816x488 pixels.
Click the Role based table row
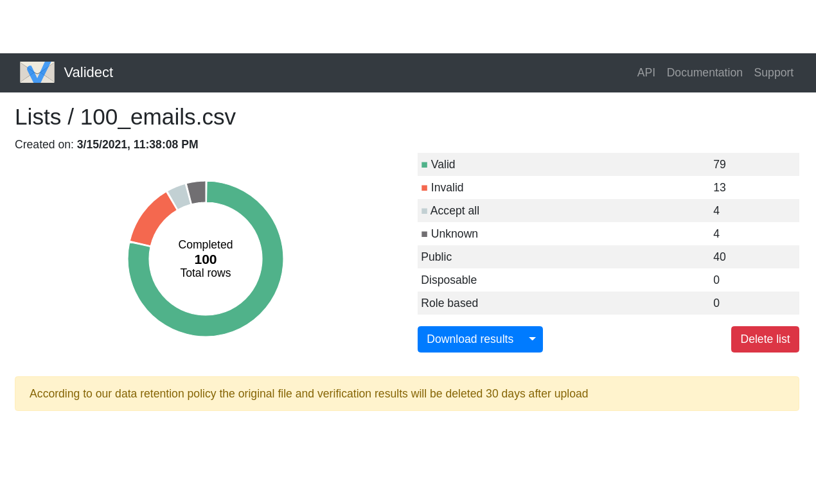(x=608, y=303)
